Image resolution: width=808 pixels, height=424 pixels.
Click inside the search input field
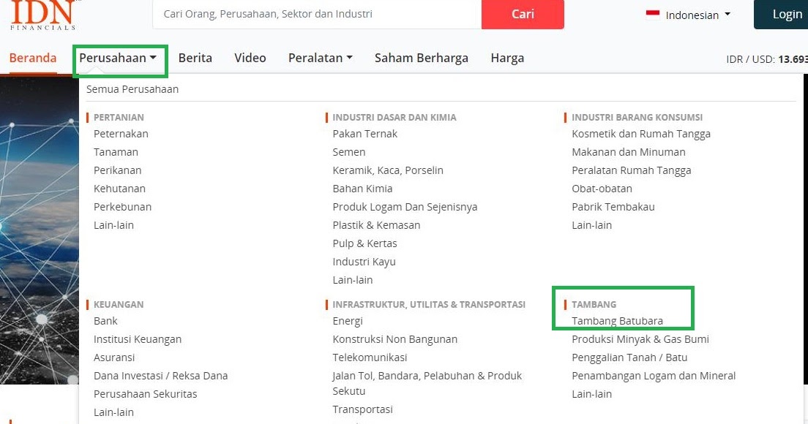click(x=315, y=14)
